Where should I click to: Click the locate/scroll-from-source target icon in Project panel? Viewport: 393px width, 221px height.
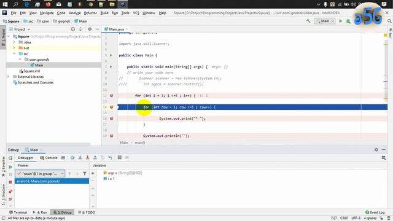(x=72, y=29)
